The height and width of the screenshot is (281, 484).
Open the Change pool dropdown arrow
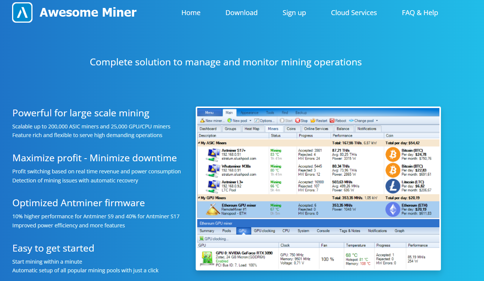coord(377,121)
